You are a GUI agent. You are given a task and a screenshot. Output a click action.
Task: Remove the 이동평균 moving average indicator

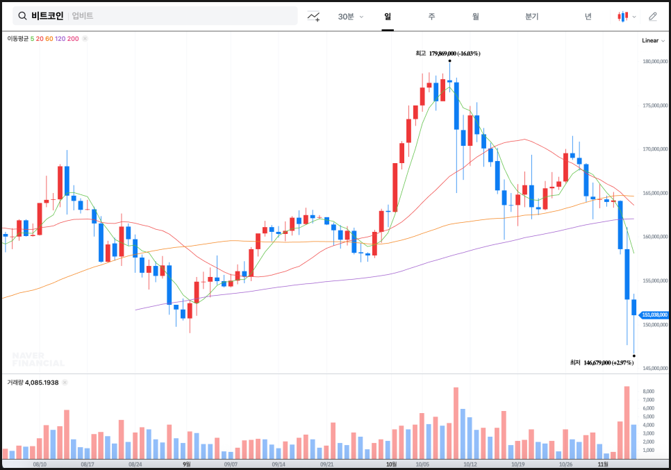coord(85,39)
